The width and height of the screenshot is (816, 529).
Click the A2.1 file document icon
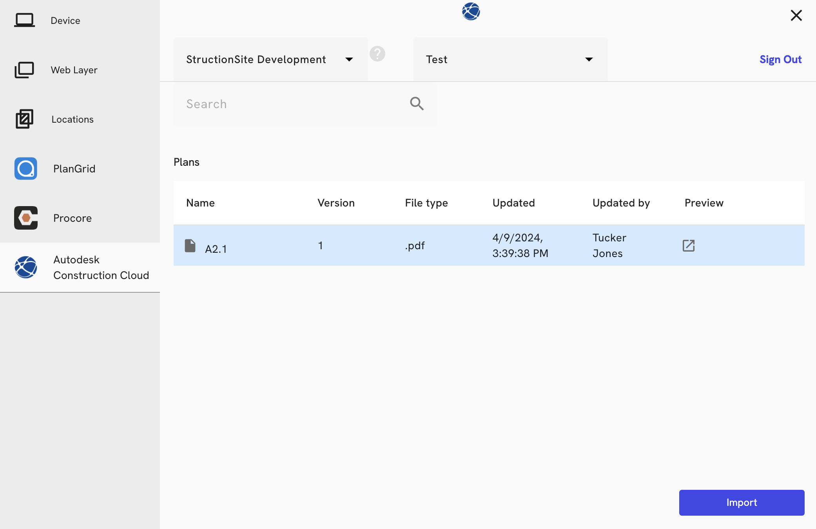point(190,245)
